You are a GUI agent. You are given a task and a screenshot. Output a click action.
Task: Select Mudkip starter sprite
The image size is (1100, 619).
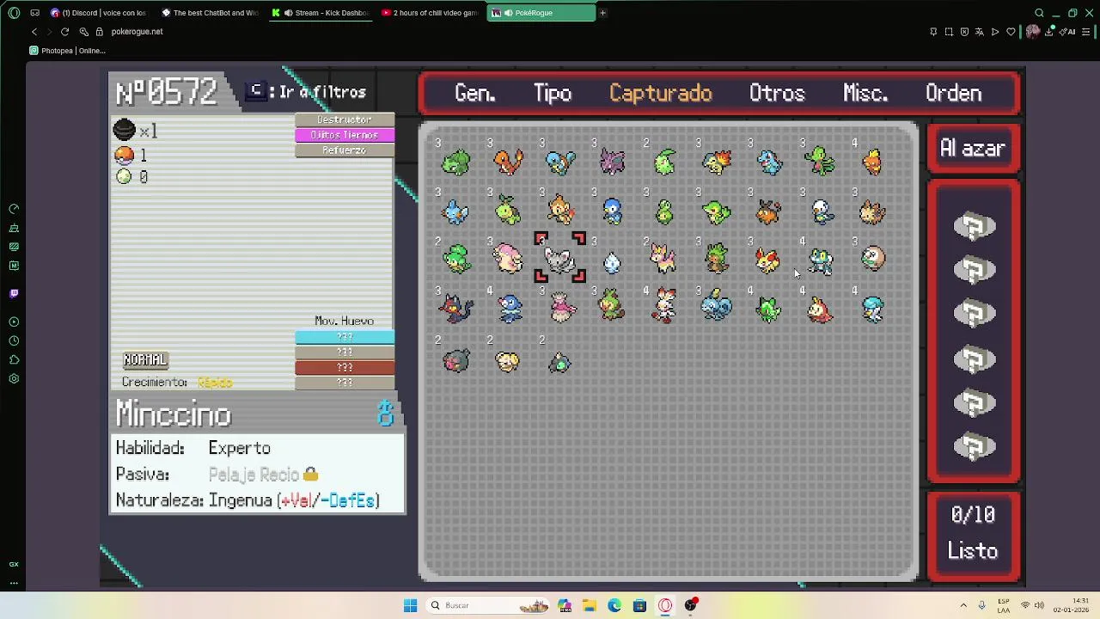click(x=455, y=211)
